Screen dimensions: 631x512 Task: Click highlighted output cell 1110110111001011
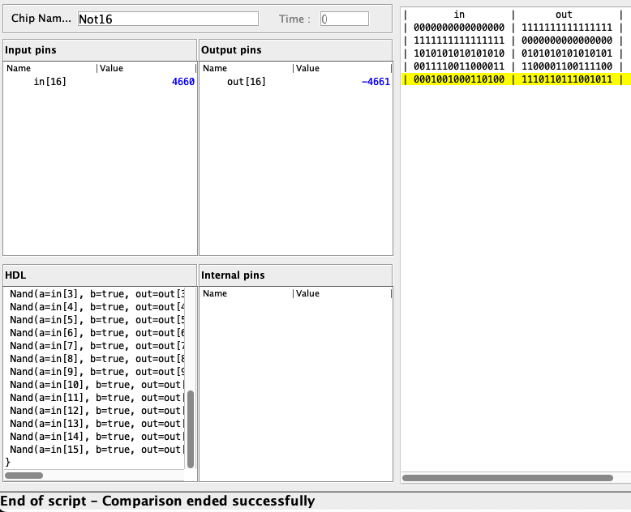(x=567, y=79)
